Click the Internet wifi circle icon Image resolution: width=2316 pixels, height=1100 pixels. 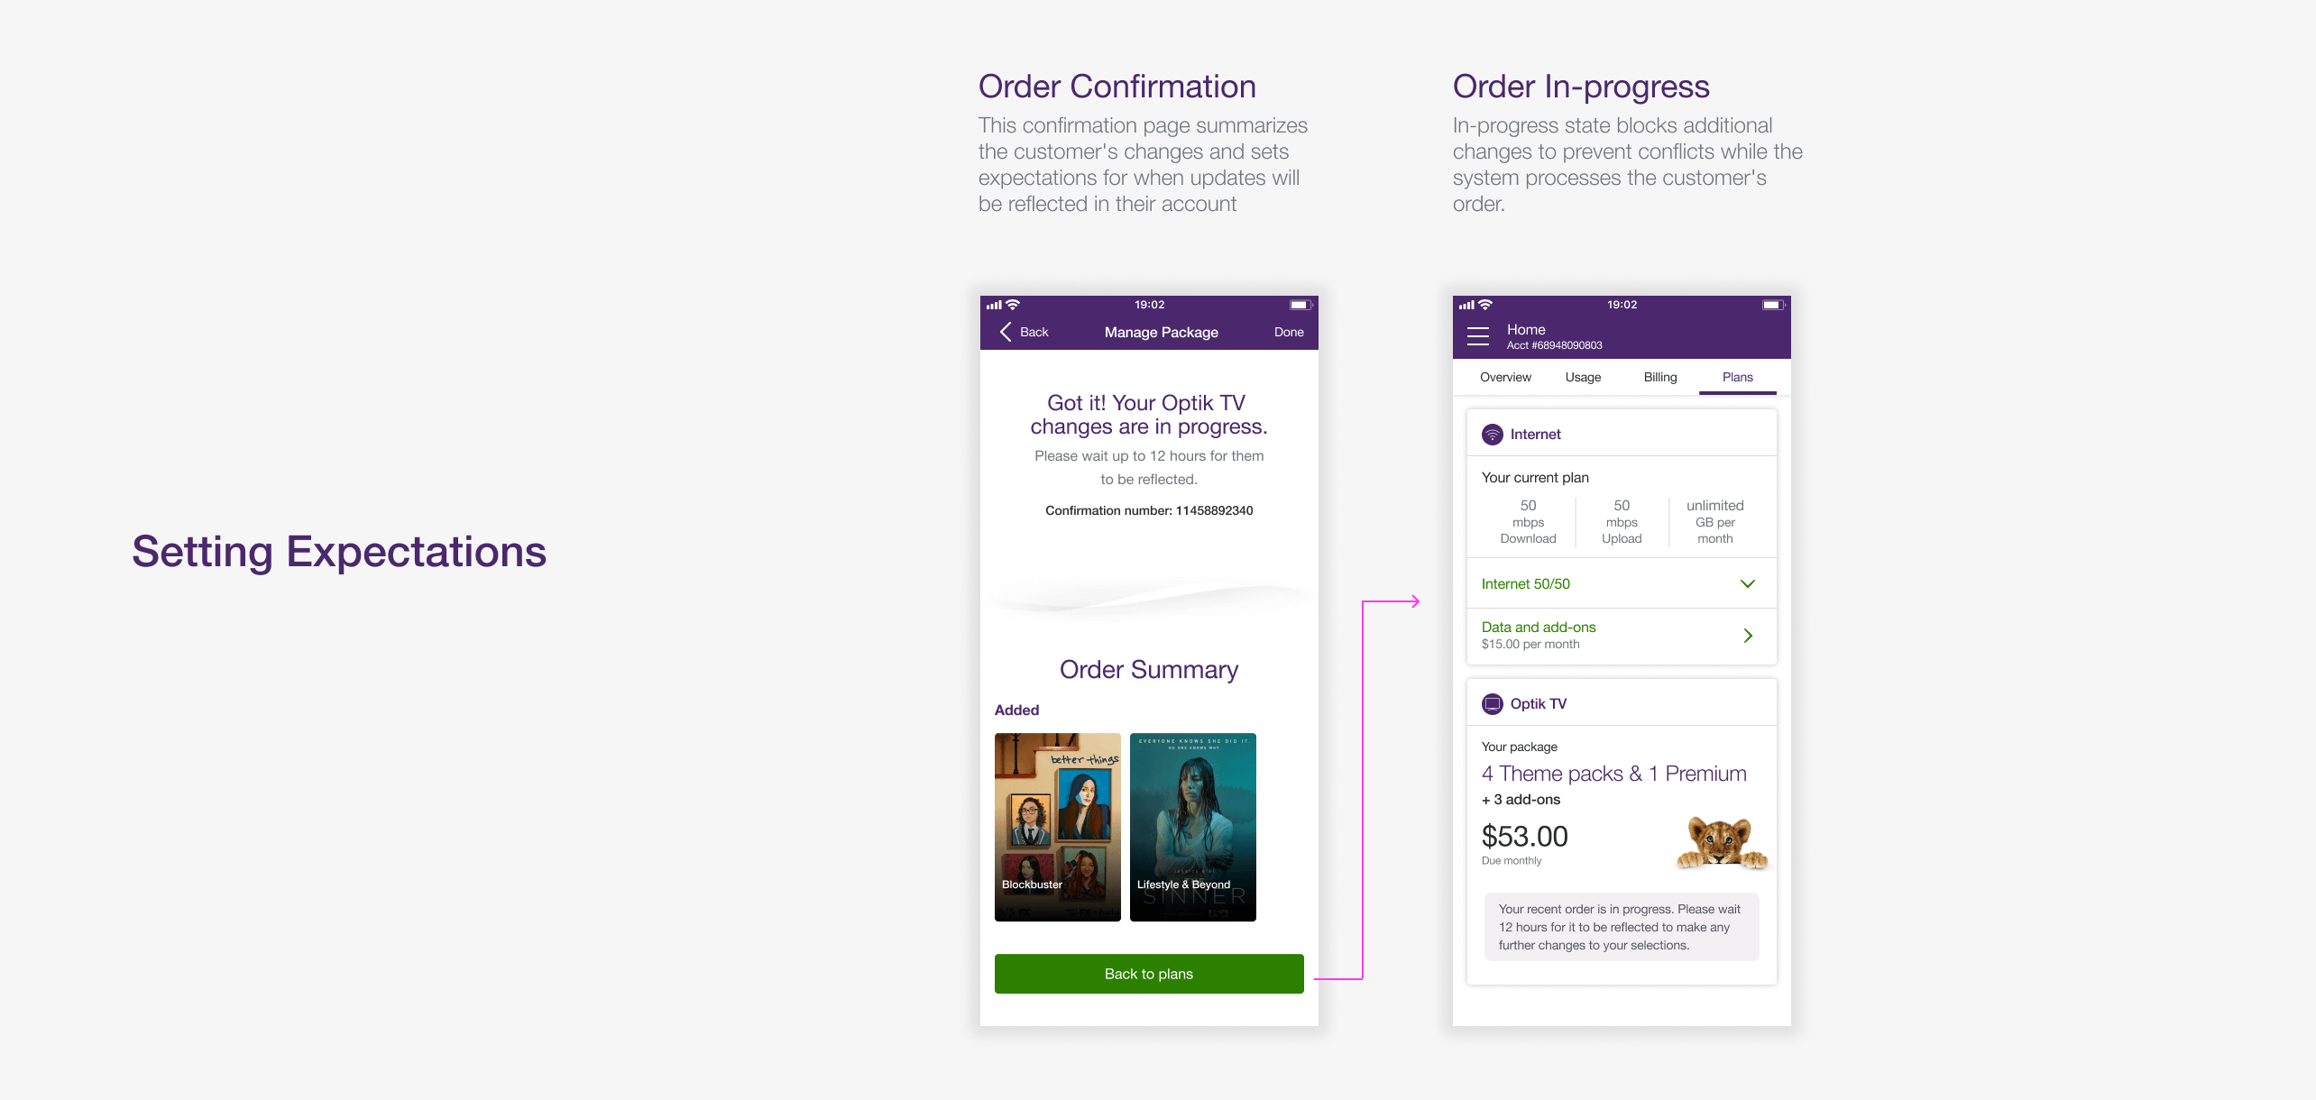[x=1492, y=435]
